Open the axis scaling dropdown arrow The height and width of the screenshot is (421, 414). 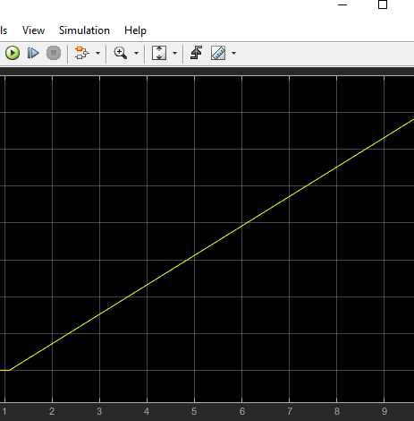[x=174, y=53]
